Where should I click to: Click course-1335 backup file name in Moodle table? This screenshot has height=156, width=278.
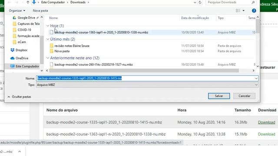coord(104,122)
